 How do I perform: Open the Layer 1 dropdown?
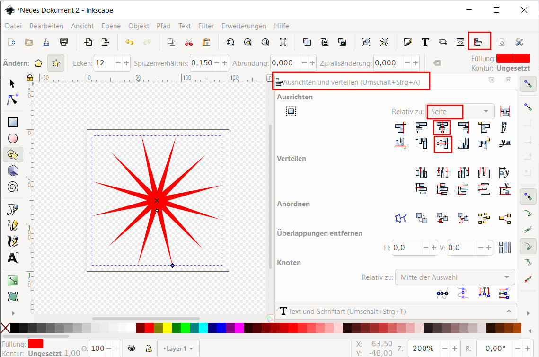coord(178,349)
